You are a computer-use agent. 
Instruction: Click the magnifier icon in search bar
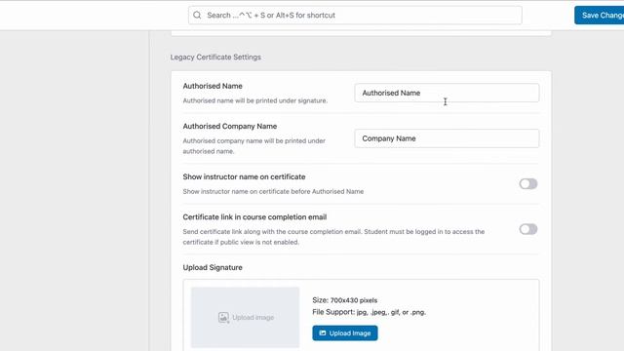tap(197, 16)
